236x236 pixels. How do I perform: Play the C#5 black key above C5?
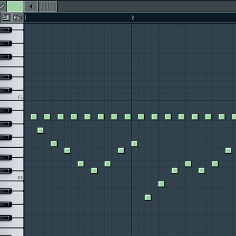pos(6,171)
